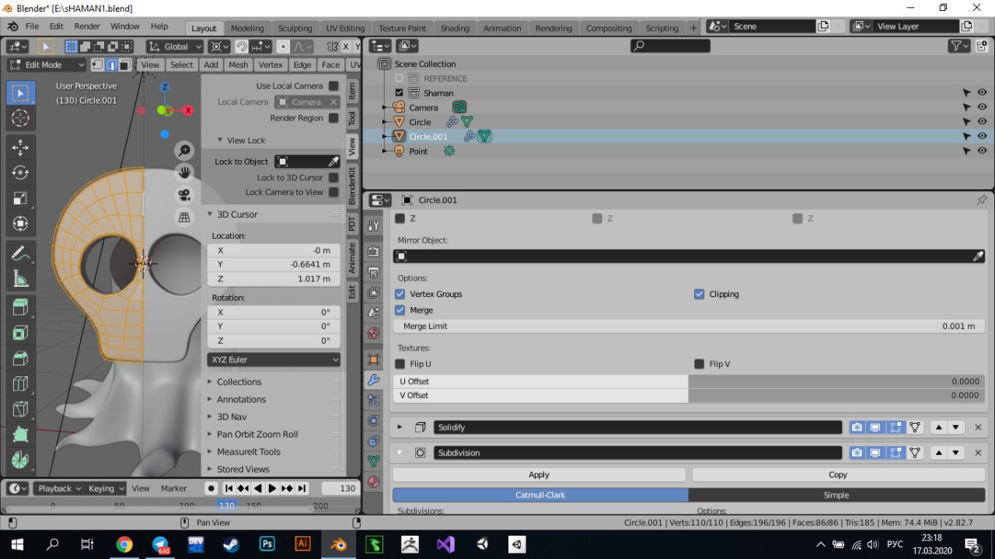This screenshot has width=995, height=559.
Task: Switch to the Shading workspace tab
Action: click(455, 28)
